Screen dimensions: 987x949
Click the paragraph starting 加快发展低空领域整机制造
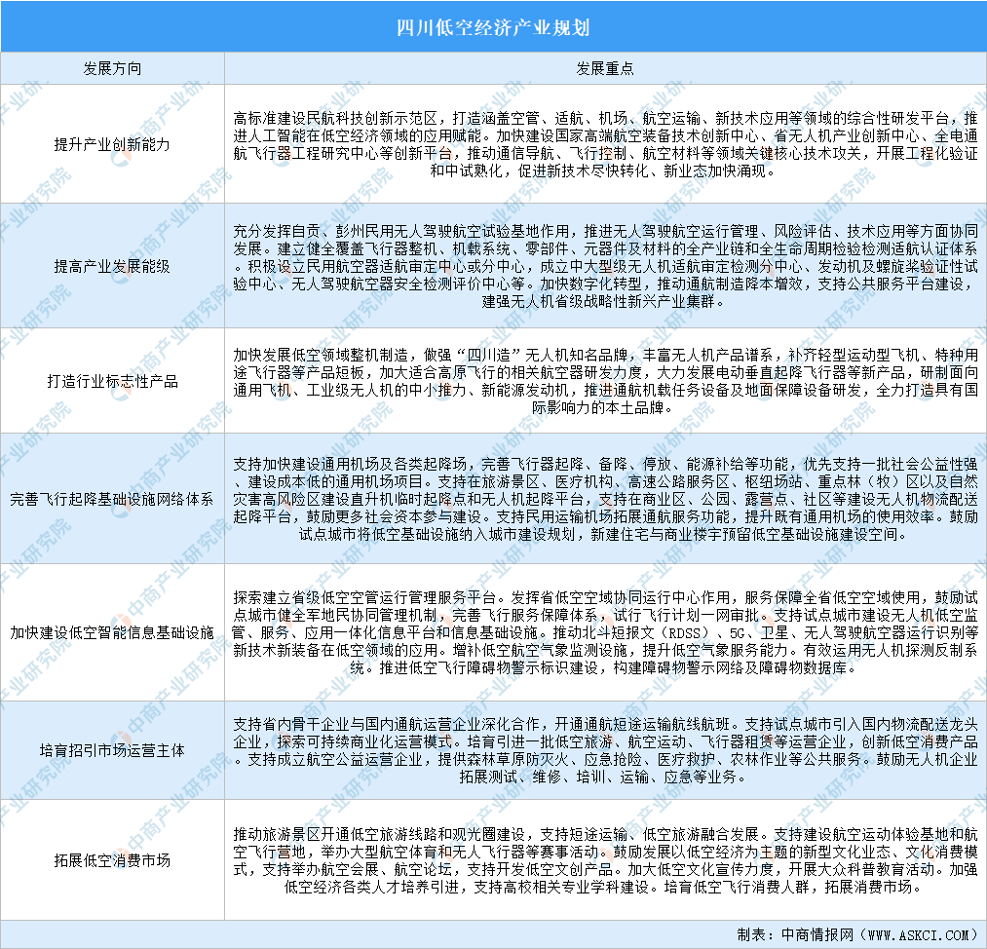(605, 381)
